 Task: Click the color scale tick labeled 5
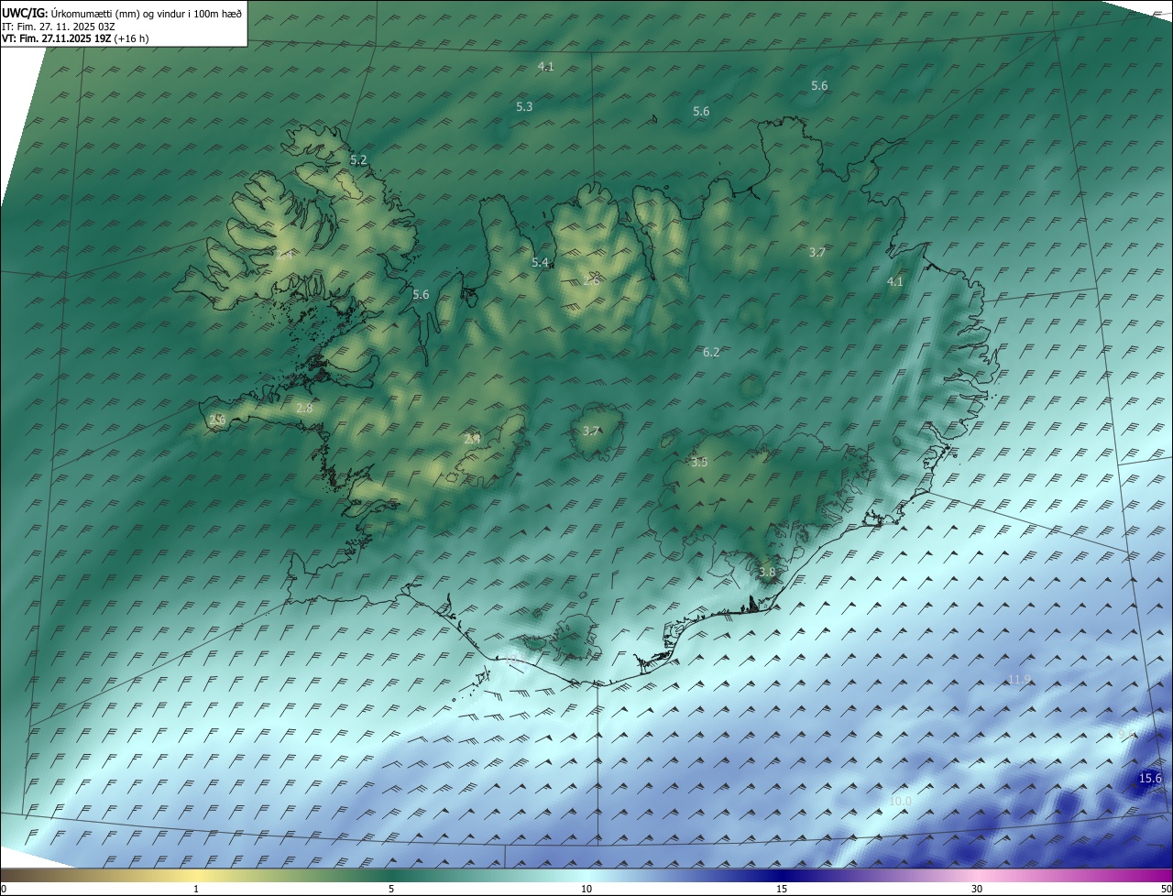(391, 889)
